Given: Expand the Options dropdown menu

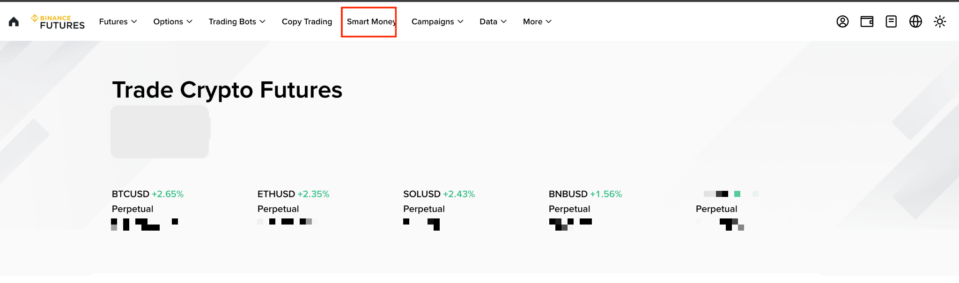Looking at the screenshot, I should [173, 22].
